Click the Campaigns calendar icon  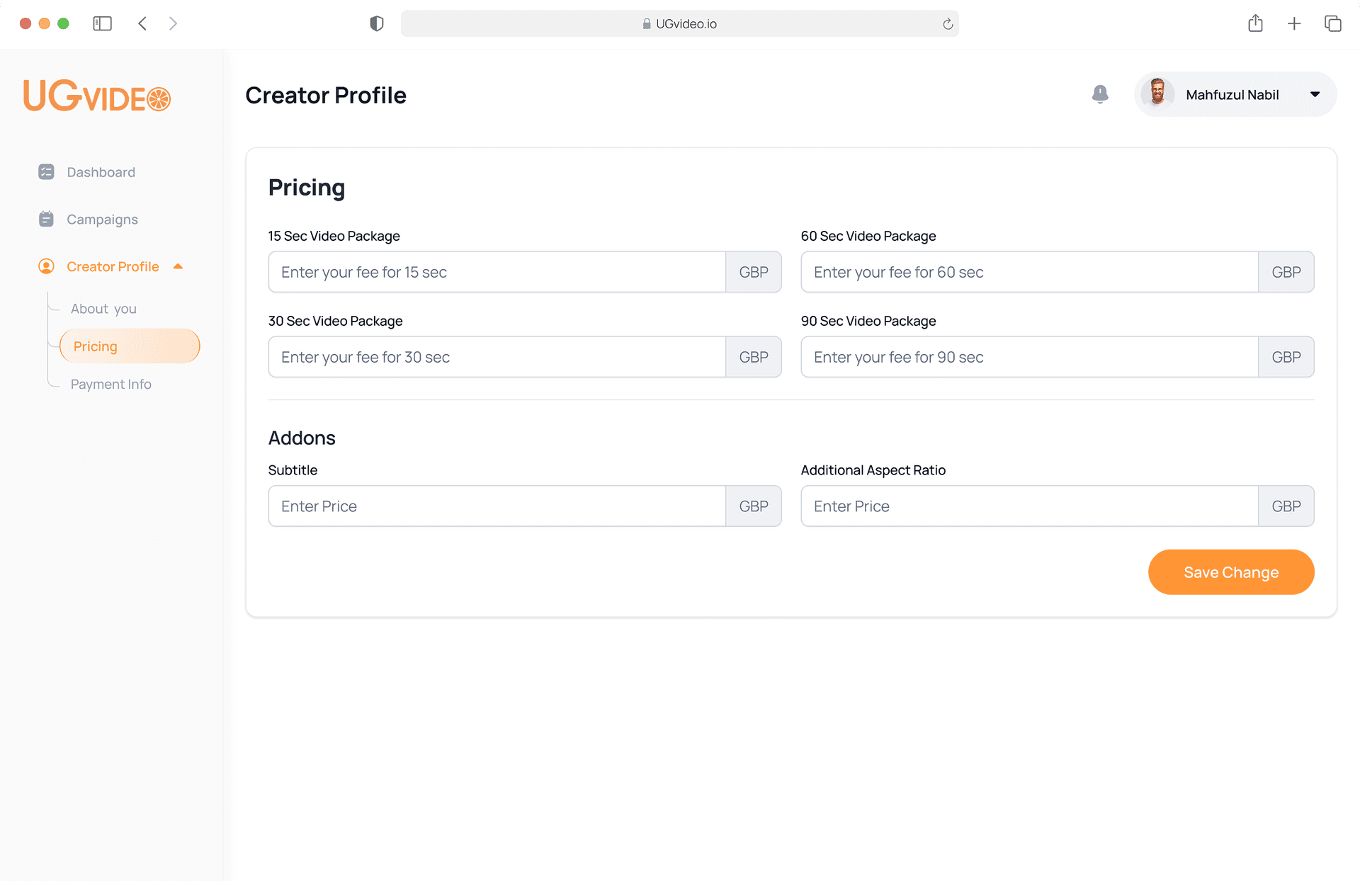(x=46, y=220)
